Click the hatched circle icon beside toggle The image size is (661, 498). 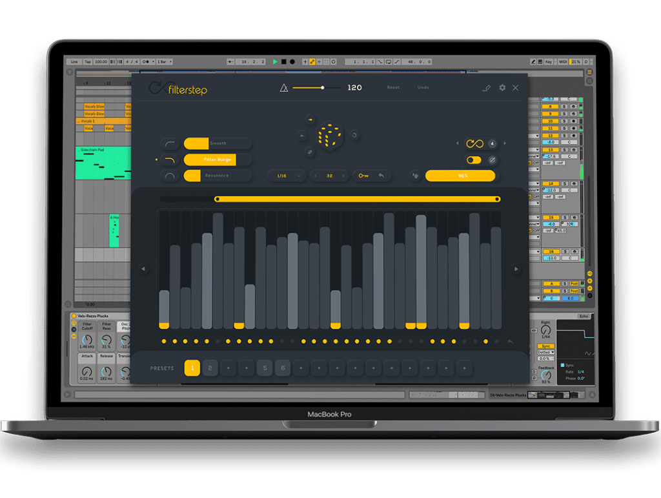pos(492,160)
